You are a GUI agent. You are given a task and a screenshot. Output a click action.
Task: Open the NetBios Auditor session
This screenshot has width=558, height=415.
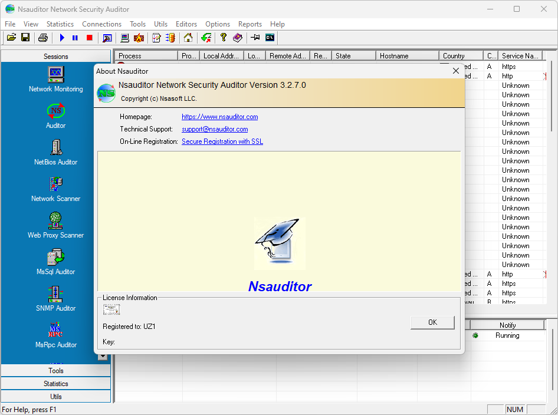(56, 153)
